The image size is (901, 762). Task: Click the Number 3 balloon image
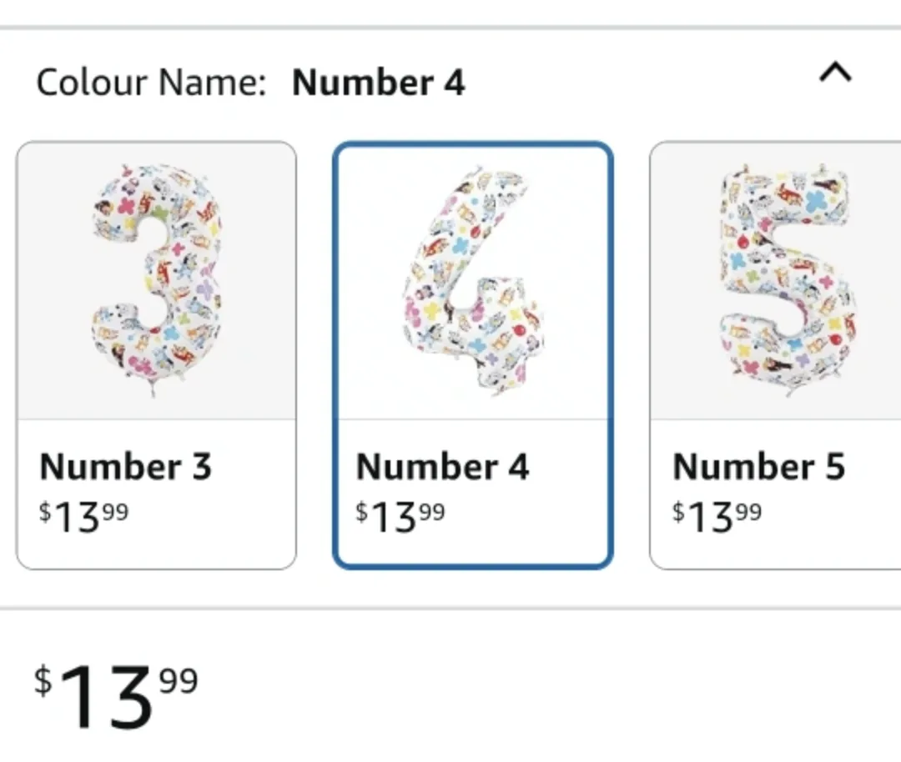pyautogui.click(x=157, y=279)
